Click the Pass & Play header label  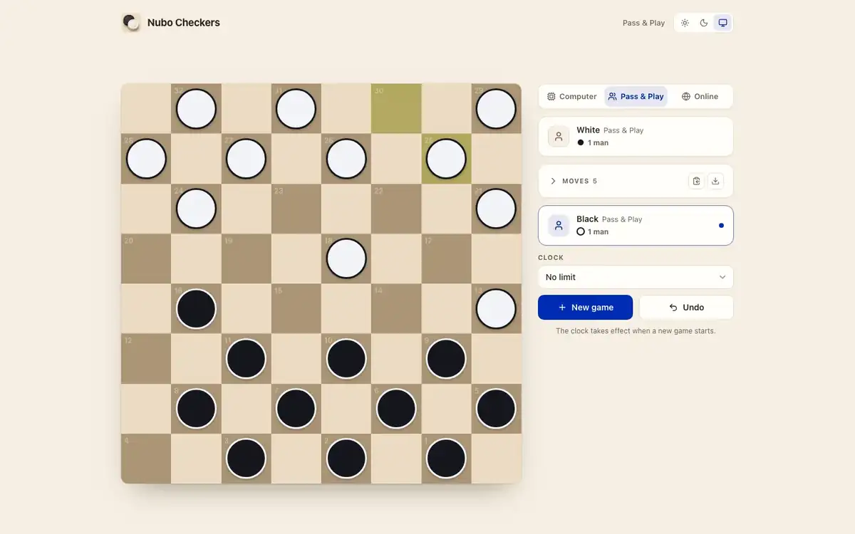tap(643, 23)
